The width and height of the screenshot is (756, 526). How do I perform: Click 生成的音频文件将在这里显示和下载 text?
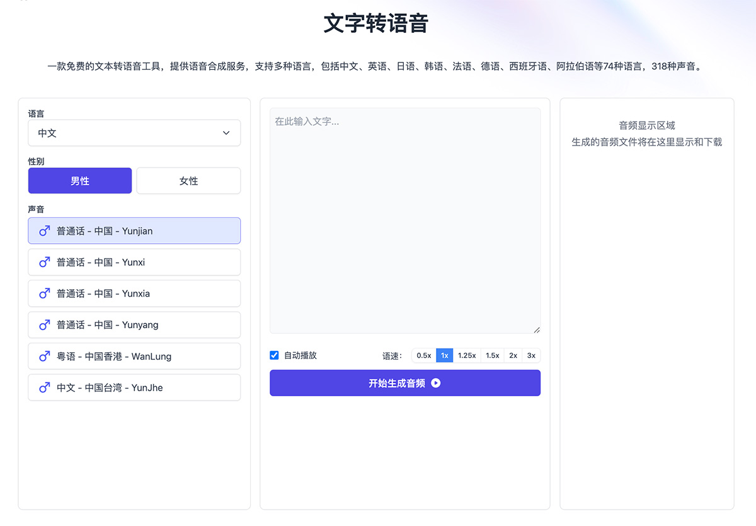pos(647,142)
